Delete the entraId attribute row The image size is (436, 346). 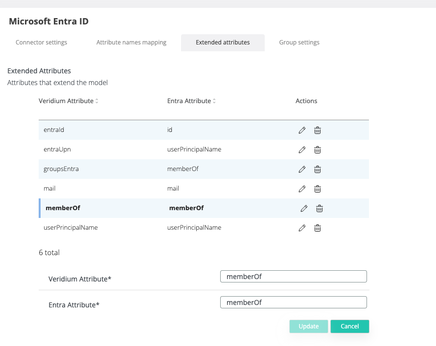click(318, 130)
